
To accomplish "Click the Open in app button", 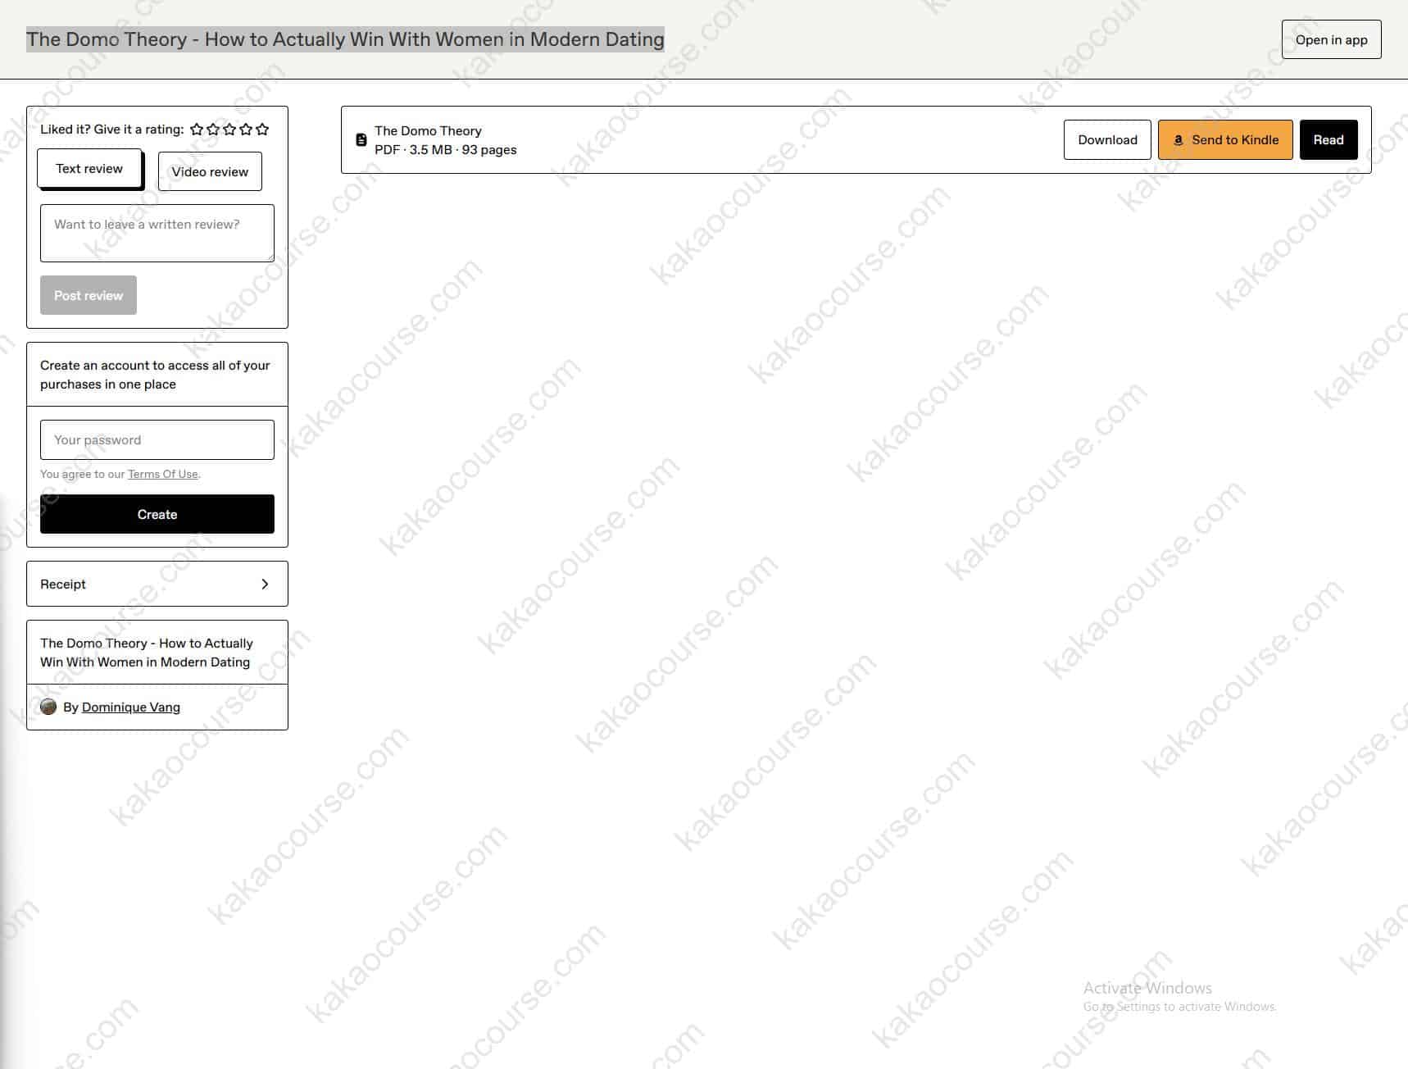I will [1331, 39].
